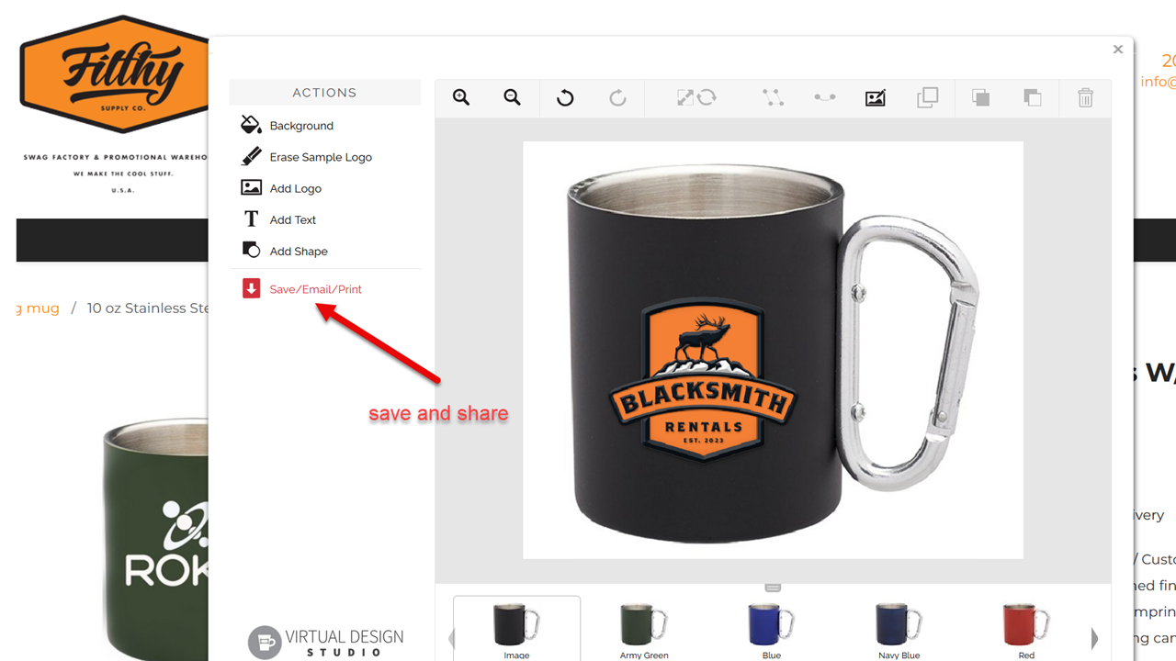
Task: Open the '10 oz Stainless Ste' breadcrumb
Action: coord(149,308)
